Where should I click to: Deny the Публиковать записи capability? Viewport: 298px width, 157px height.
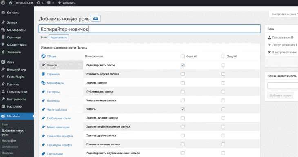click(x=223, y=91)
